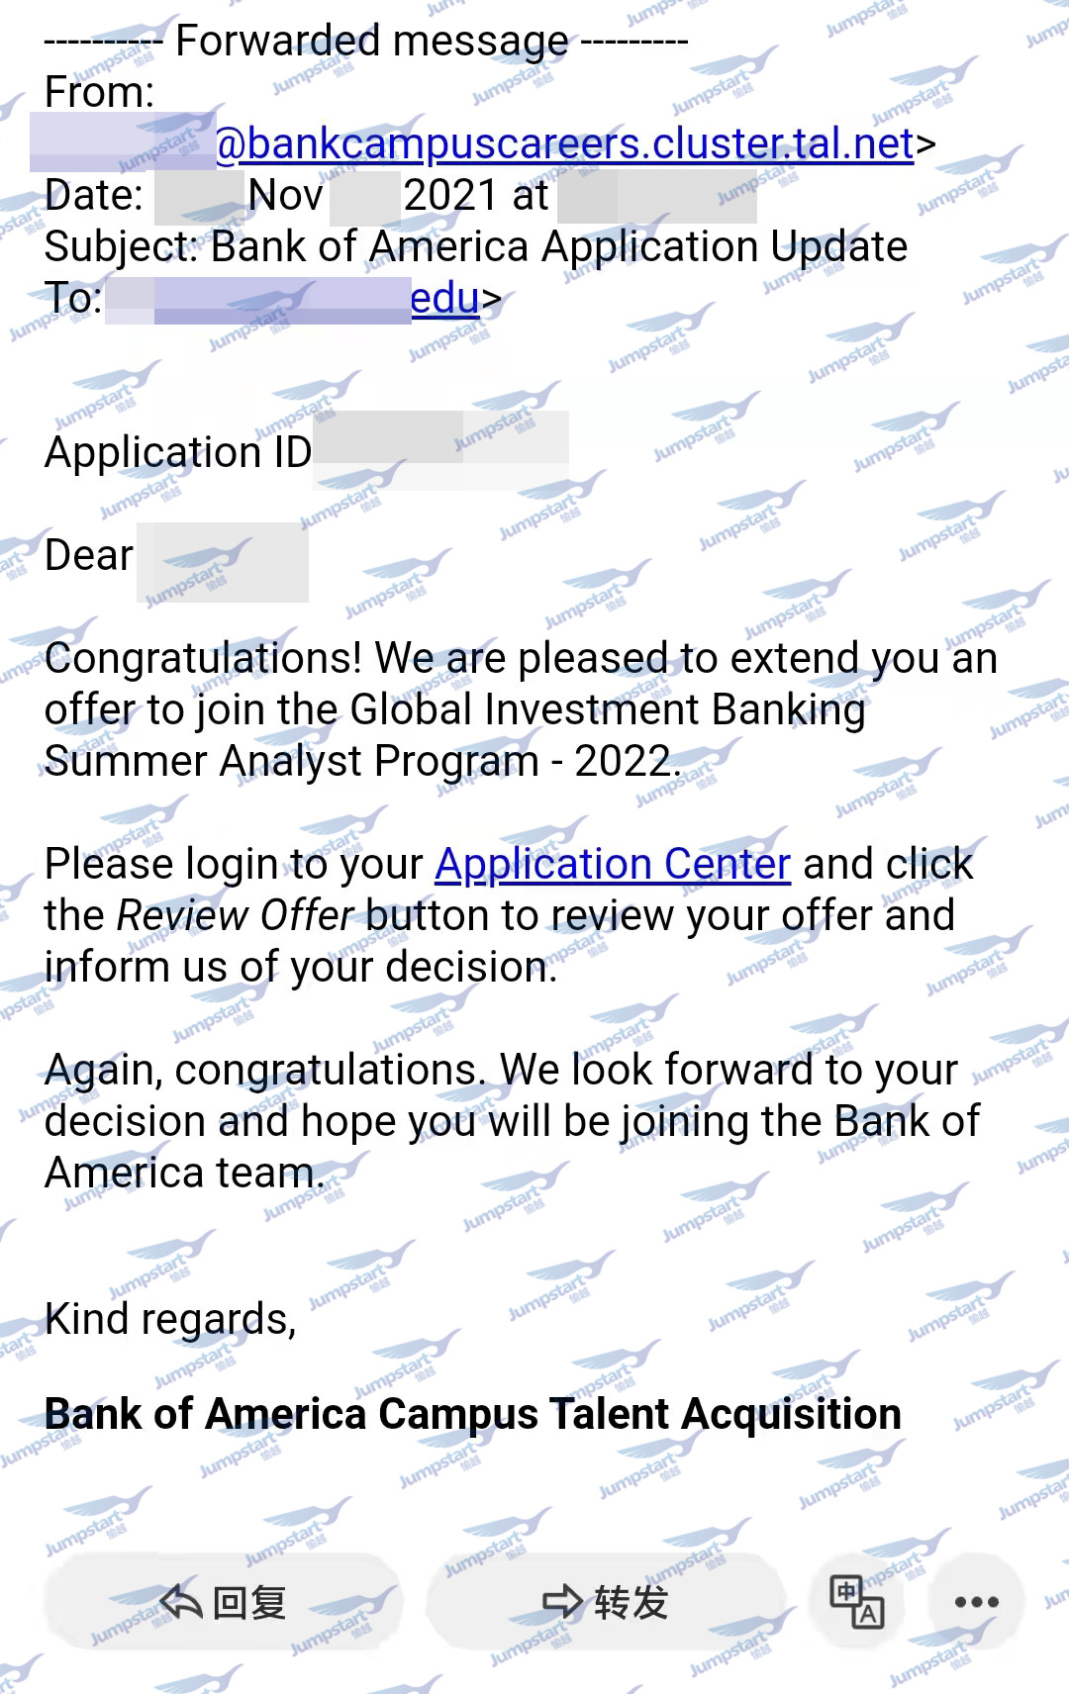Screen dimensions: 1069x1694
Task: Click the Dear greeting line
Action: pos(176,556)
